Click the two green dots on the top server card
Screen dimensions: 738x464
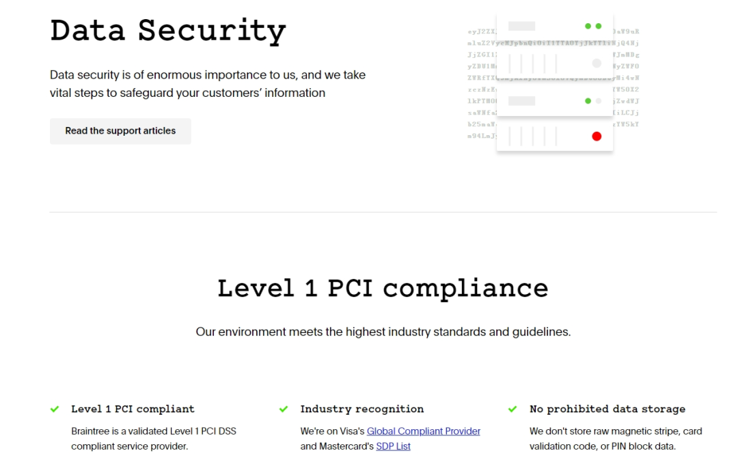tap(592, 27)
